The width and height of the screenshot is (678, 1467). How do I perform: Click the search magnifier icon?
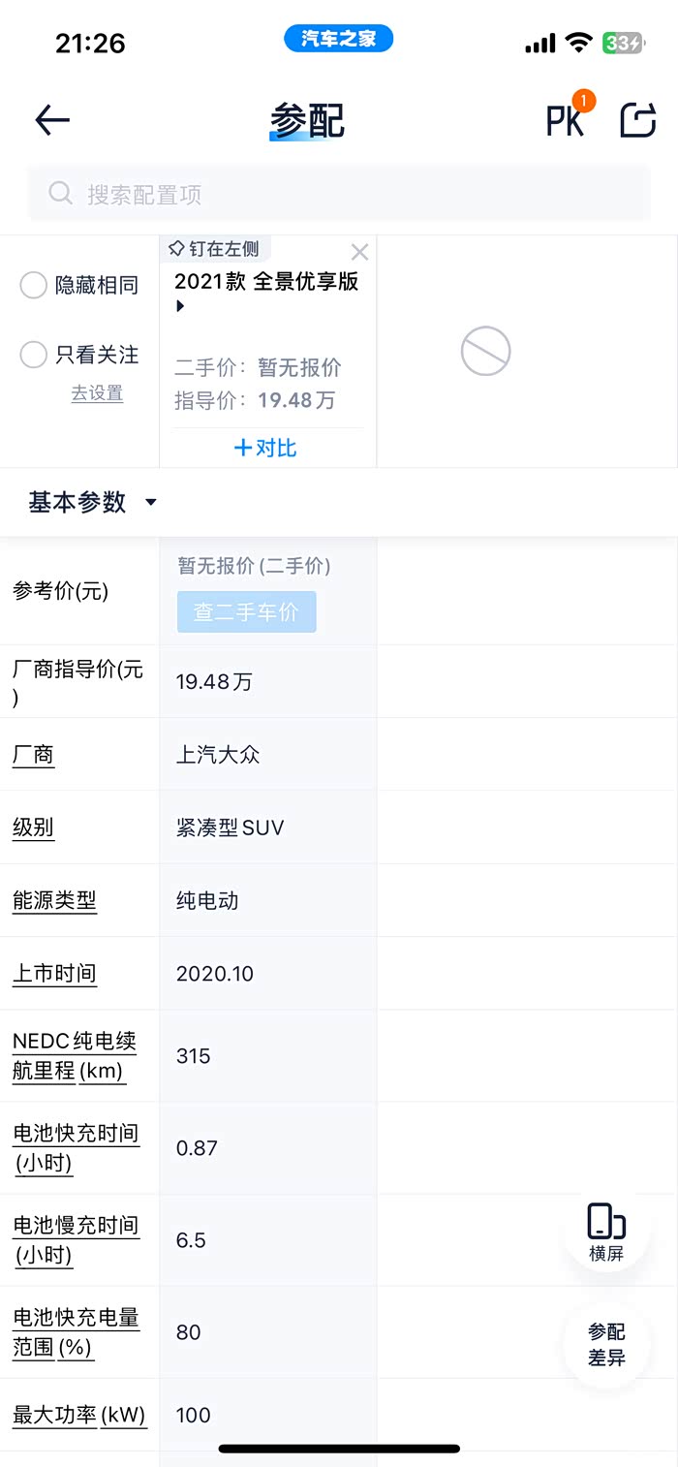point(61,194)
